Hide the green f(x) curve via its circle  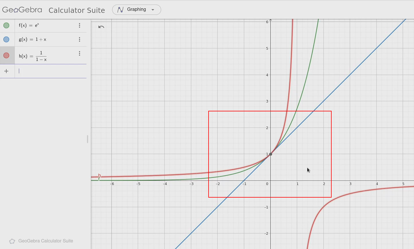6,25
